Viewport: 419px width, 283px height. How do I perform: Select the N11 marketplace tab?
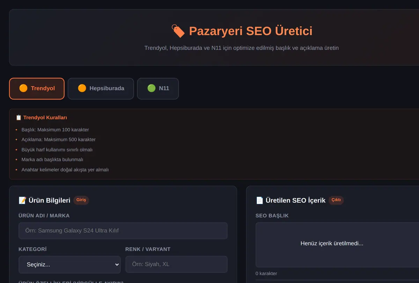[158, 89]
